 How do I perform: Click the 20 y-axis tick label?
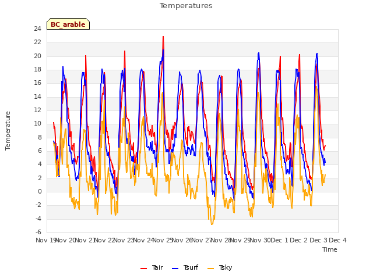coord(37,56)
